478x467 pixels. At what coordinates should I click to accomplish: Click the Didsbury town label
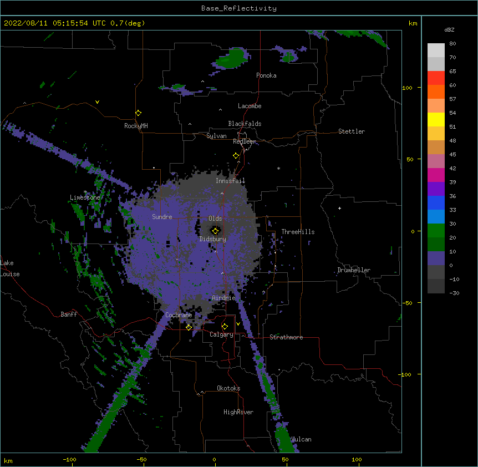pos(213,239)
